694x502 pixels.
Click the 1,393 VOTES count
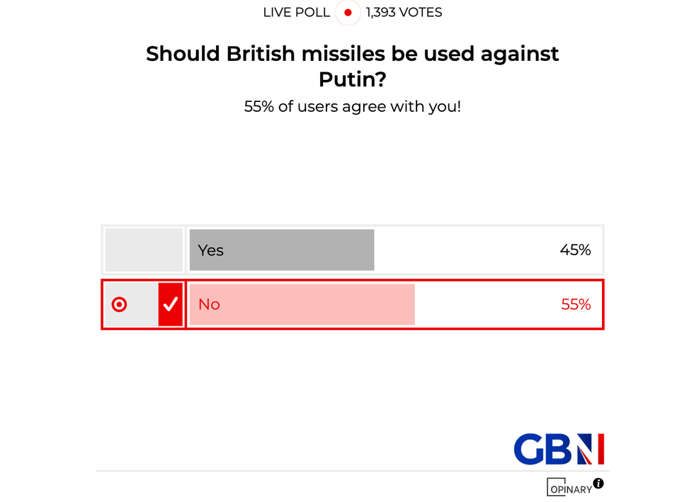pyautogui.click(x=404, y=13)
